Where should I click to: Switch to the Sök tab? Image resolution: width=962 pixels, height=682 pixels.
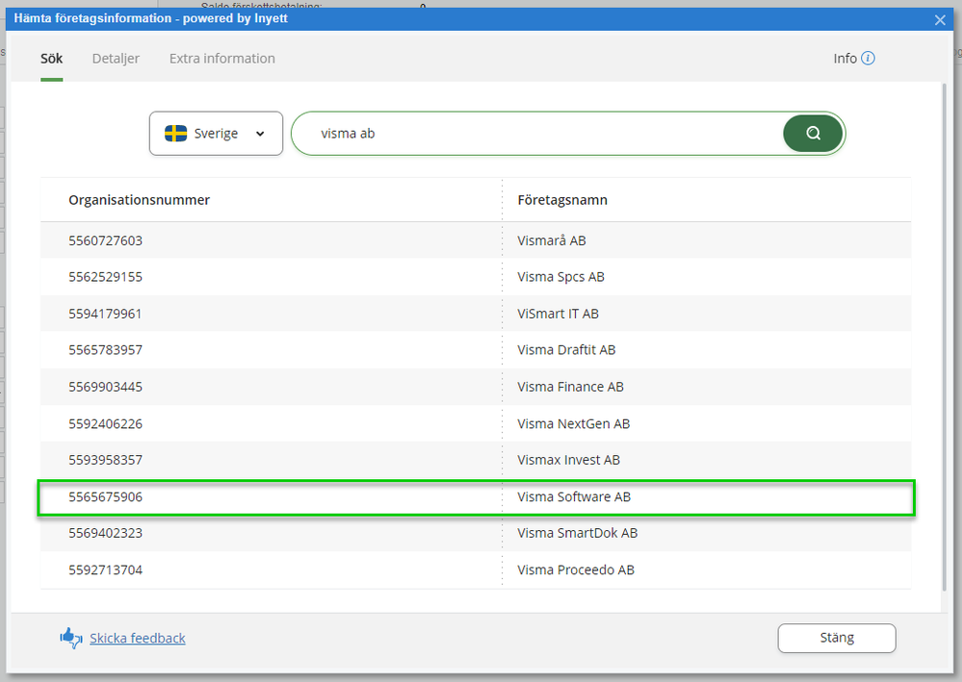tap(52, 59)
